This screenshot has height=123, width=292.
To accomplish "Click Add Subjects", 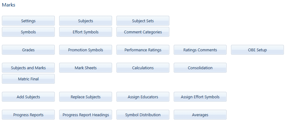I will tap(28, 97).
